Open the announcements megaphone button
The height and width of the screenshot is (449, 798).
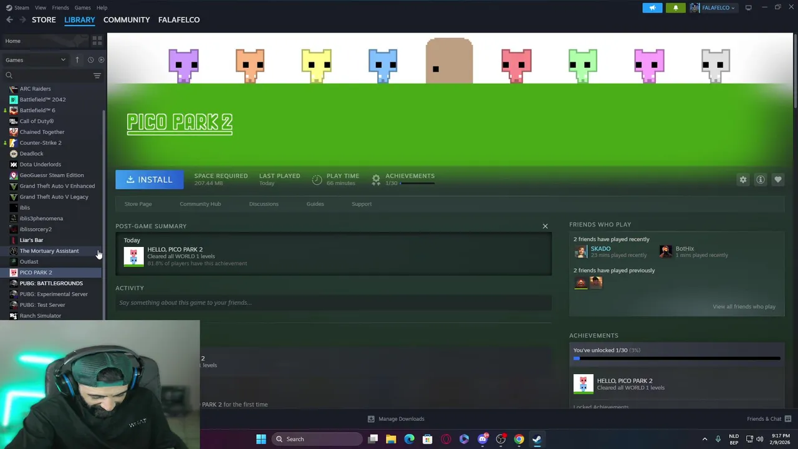click(652, 7)
